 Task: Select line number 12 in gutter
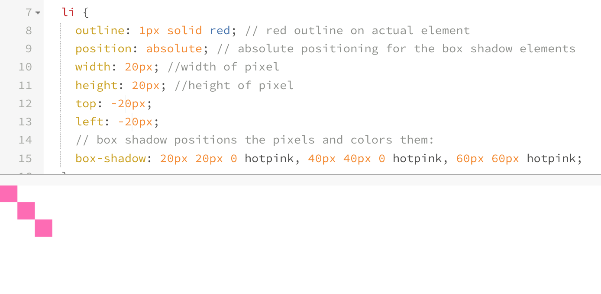[x=26, y=104]
